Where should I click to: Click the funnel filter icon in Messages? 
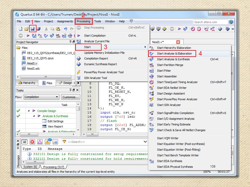[x=64, y=142]
